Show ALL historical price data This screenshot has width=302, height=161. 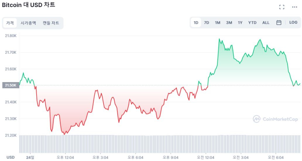(266, 23)
